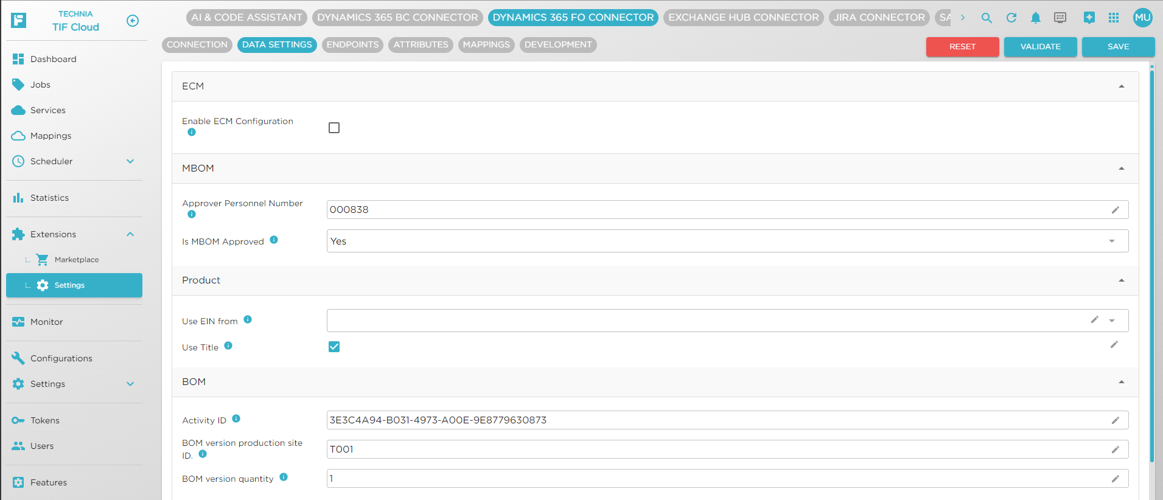Open the Use EIN from dropdown
Viewport: 1163px width, 500px height.
1111,321
